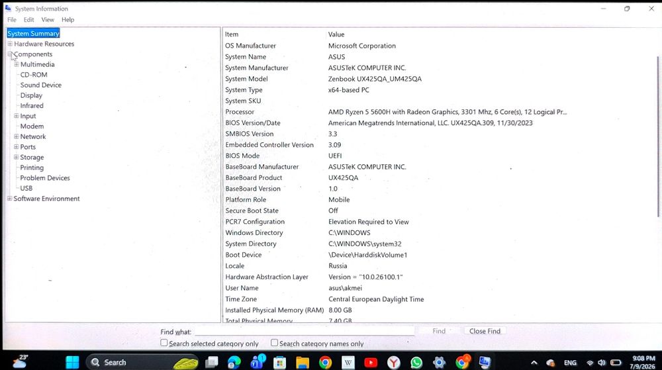
Task: Open battery status tray icon
Action: [x=616, y=363]
